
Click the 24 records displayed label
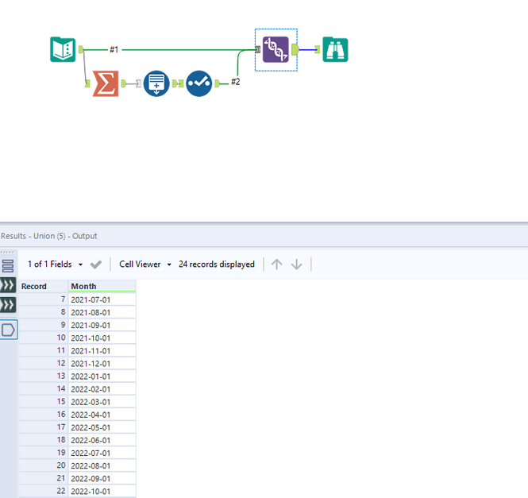(217, 264)
